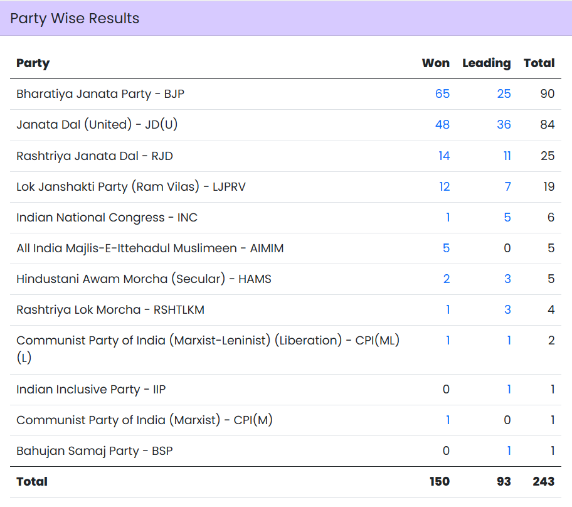Open BJP won count link 65
This screenshot has height=507, width=572.
click(442, 94)
